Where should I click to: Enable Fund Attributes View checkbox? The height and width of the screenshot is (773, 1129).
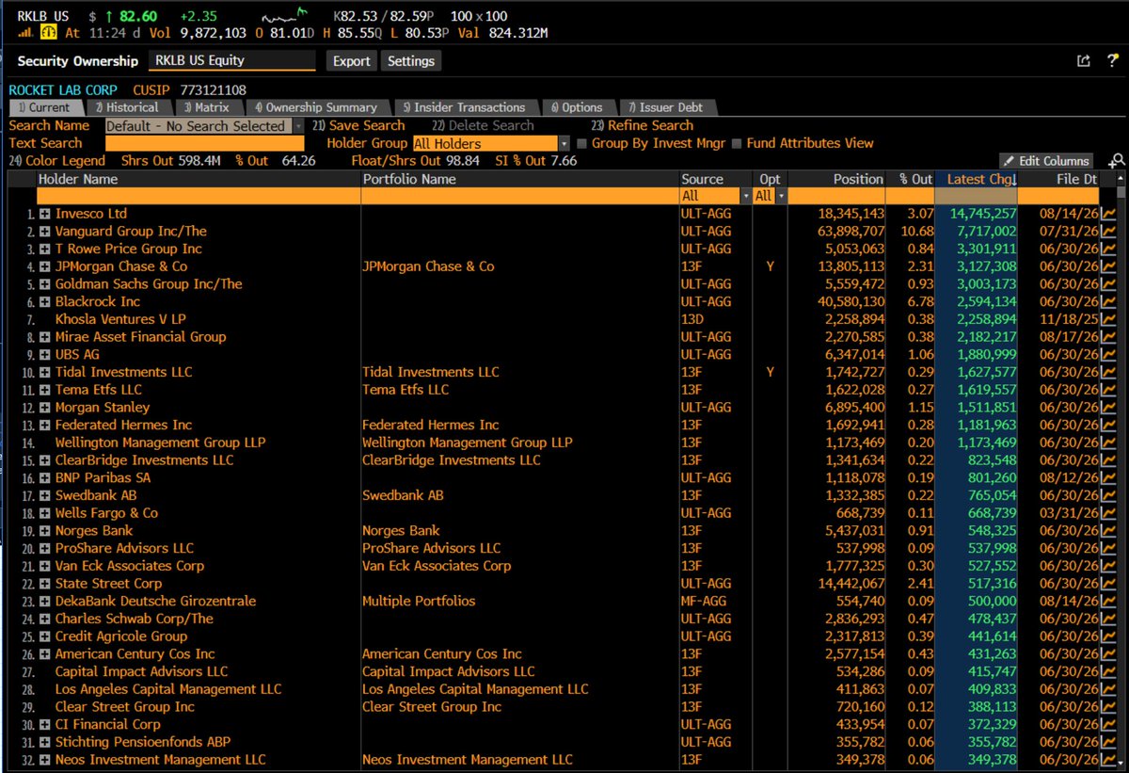(x=737, y=144)
